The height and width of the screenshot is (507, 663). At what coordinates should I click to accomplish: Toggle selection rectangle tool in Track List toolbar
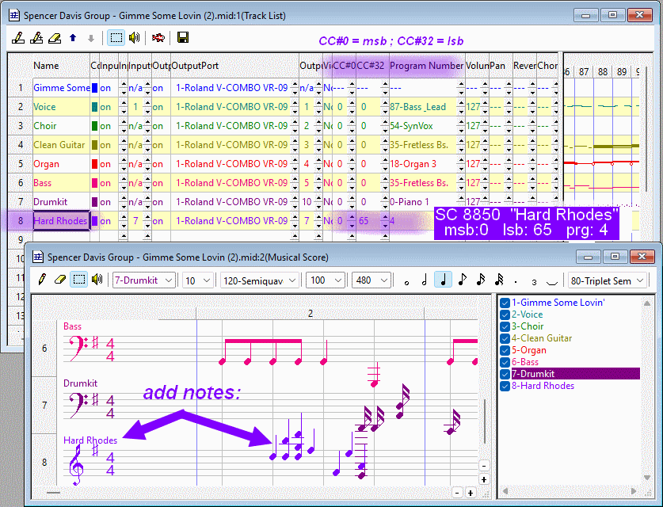116,38
